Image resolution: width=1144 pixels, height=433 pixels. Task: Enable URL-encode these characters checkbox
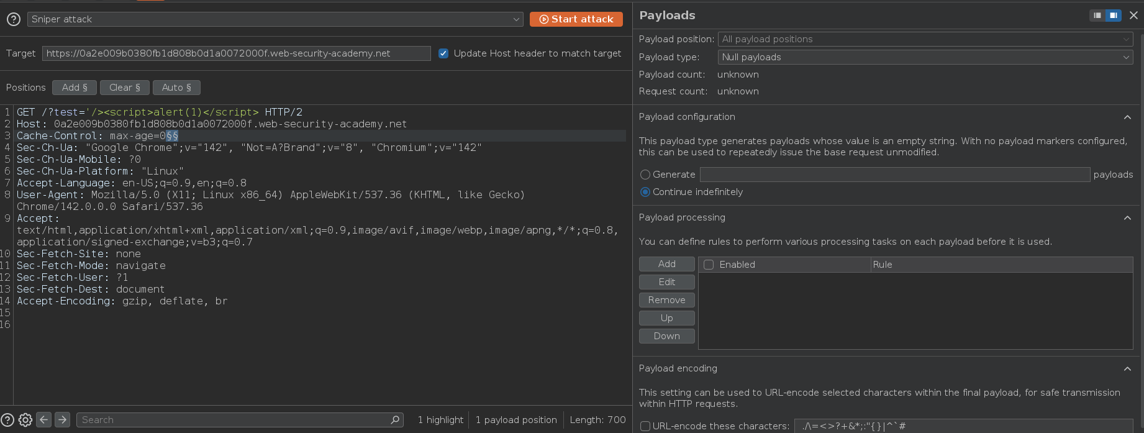tap(645, 426)
